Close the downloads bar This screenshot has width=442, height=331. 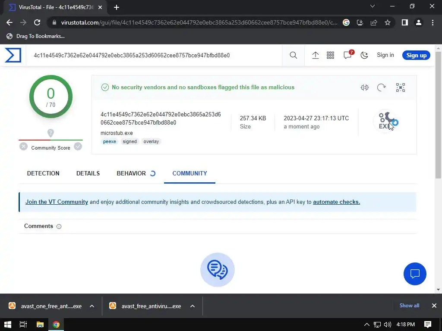434,306
